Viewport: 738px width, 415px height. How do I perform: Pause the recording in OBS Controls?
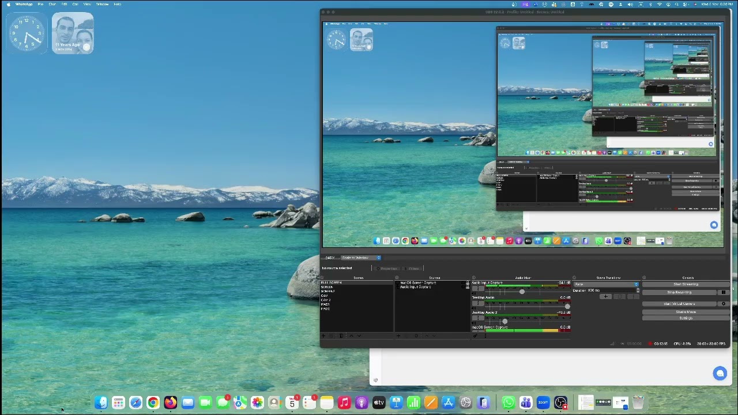(x=724, y=292)
